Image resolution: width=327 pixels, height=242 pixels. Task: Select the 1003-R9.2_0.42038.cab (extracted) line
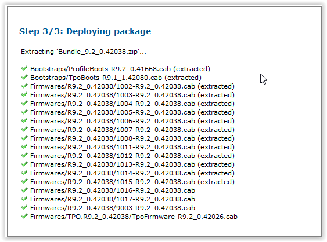[132, 95]
